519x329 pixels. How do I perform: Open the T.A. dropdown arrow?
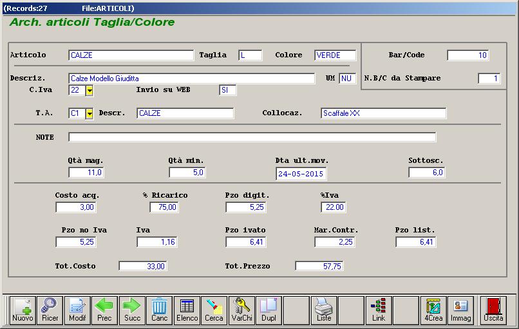[x=90, y=113]
